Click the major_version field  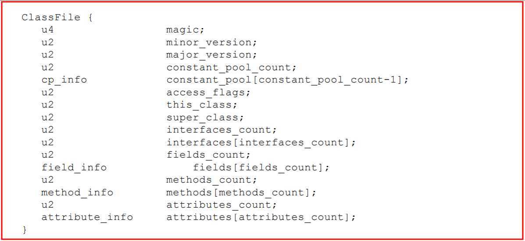click(x=211, y=55)
